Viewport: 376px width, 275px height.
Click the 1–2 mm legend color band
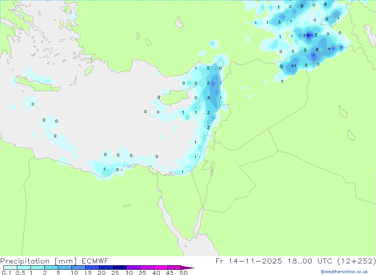point(37,267)
